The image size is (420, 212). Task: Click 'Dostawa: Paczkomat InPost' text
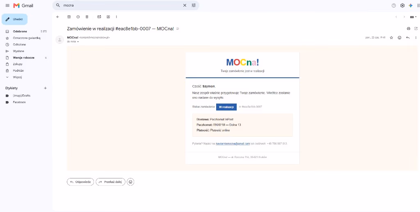(215, 119)
